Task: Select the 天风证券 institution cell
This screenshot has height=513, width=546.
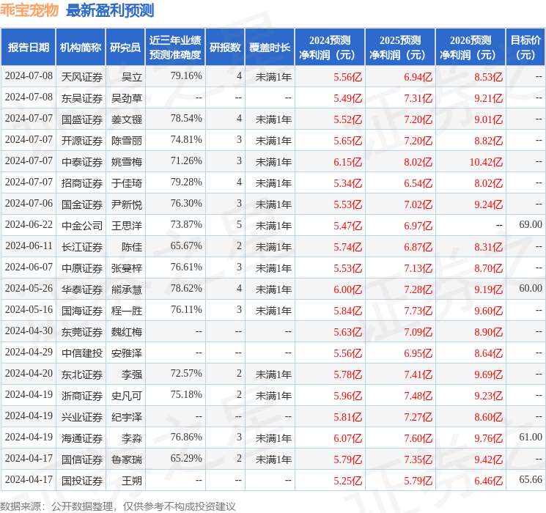Action: pyautogui.click(x=82, y=77)
